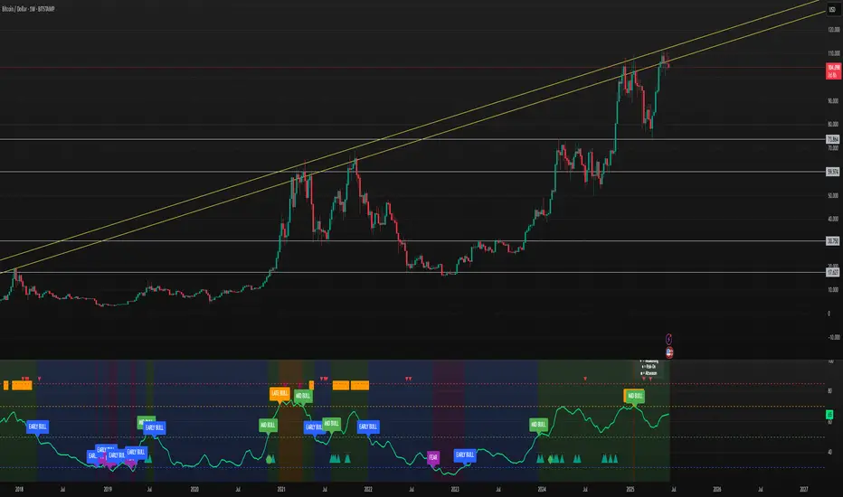This screenshot has height=497, width=843.
Task: Select the EARLY BULL label near 2022
Action: pyautogui.click(x=368, y=427)
